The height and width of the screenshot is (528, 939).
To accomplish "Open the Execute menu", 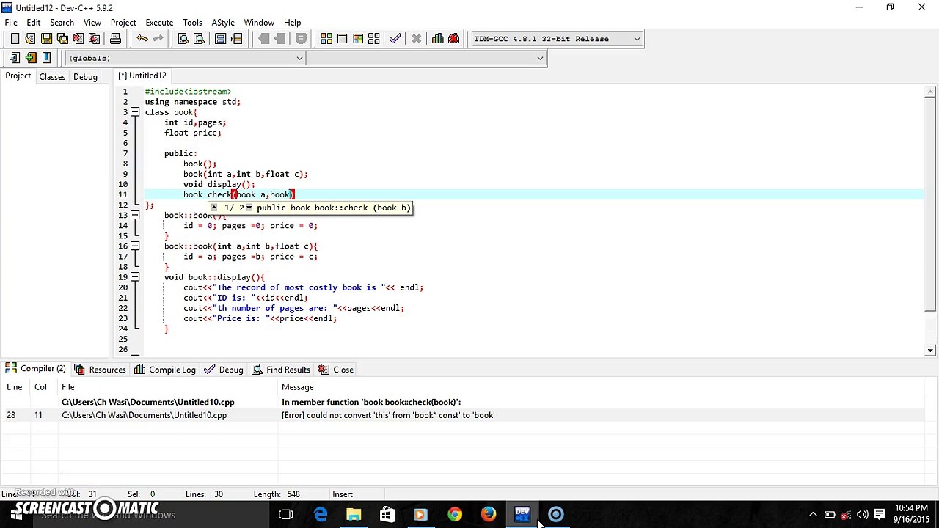I will [159, 23].
